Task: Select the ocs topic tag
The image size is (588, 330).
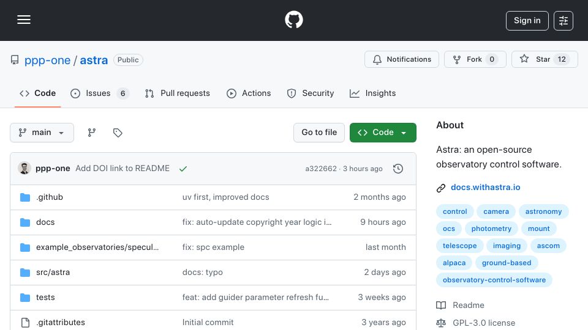Action: pos(449,229)
